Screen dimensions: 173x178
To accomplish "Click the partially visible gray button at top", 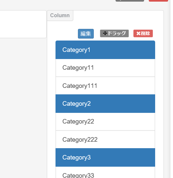I will point(130,1).
